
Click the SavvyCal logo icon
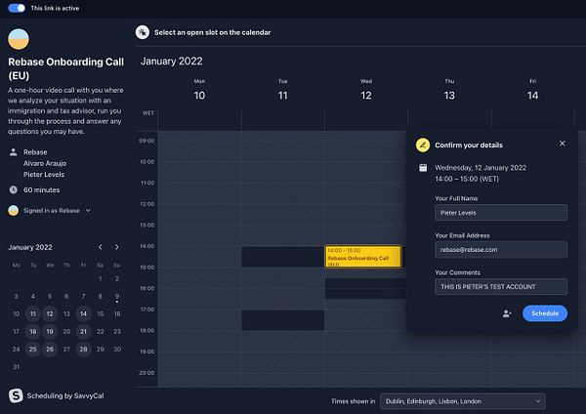(16, 395)
